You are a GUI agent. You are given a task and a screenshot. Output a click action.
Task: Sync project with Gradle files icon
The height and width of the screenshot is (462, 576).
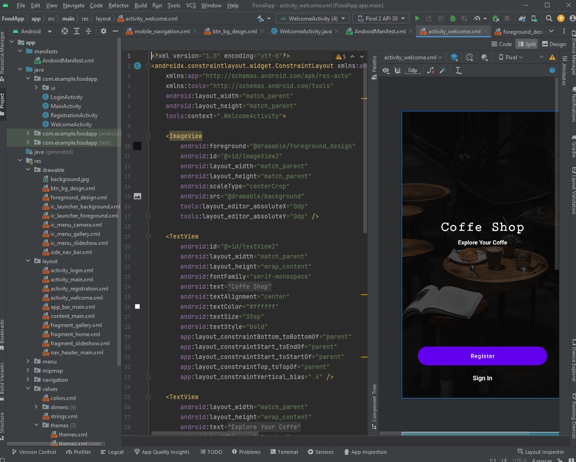tap(521, 19)
